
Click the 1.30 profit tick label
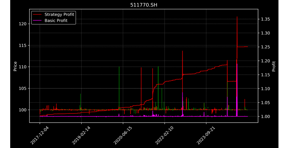(x=265, y=33)
